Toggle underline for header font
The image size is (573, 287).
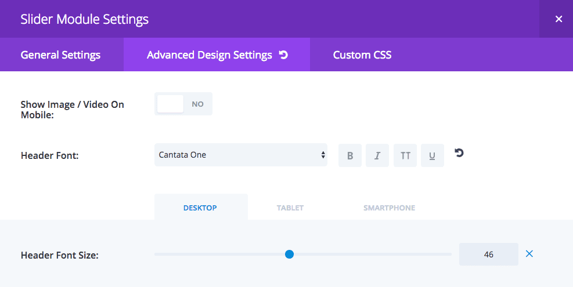pos(433,155)
